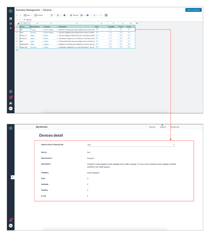Open the Tables icon in left sidebar
211x237 pixels.
[11, 19]
